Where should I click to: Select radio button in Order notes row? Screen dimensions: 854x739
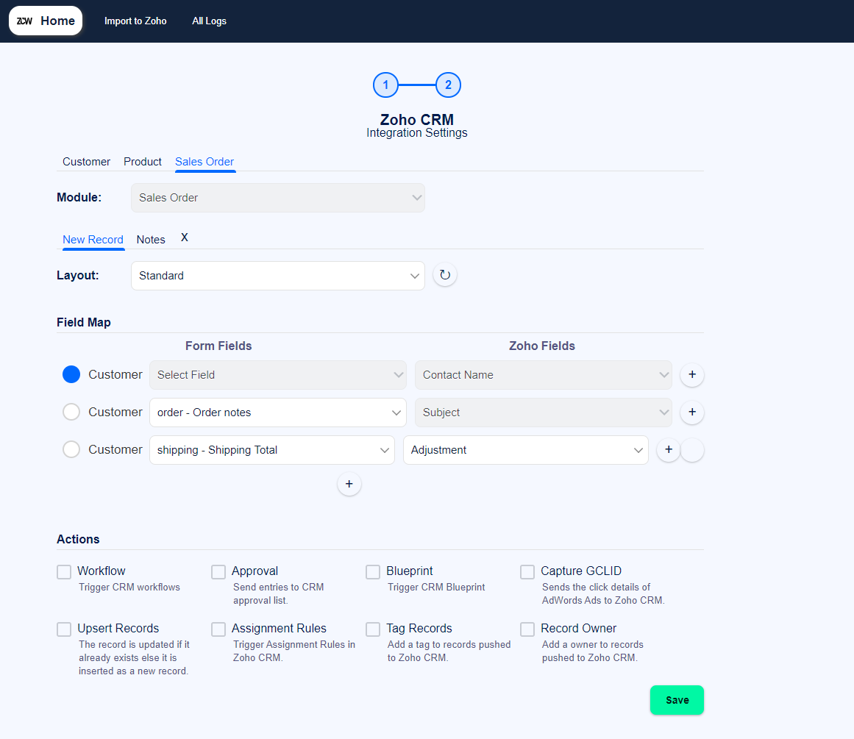pyautogui.click(x=71, y=412)
